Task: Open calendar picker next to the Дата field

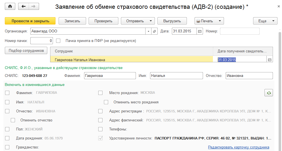Action: (x=200, y=31)
